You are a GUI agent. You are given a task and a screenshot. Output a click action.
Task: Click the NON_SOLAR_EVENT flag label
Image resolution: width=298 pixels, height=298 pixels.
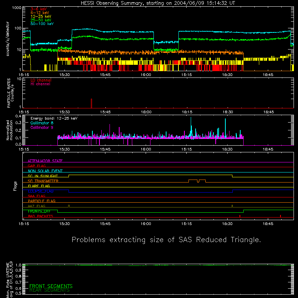[45, 171]
